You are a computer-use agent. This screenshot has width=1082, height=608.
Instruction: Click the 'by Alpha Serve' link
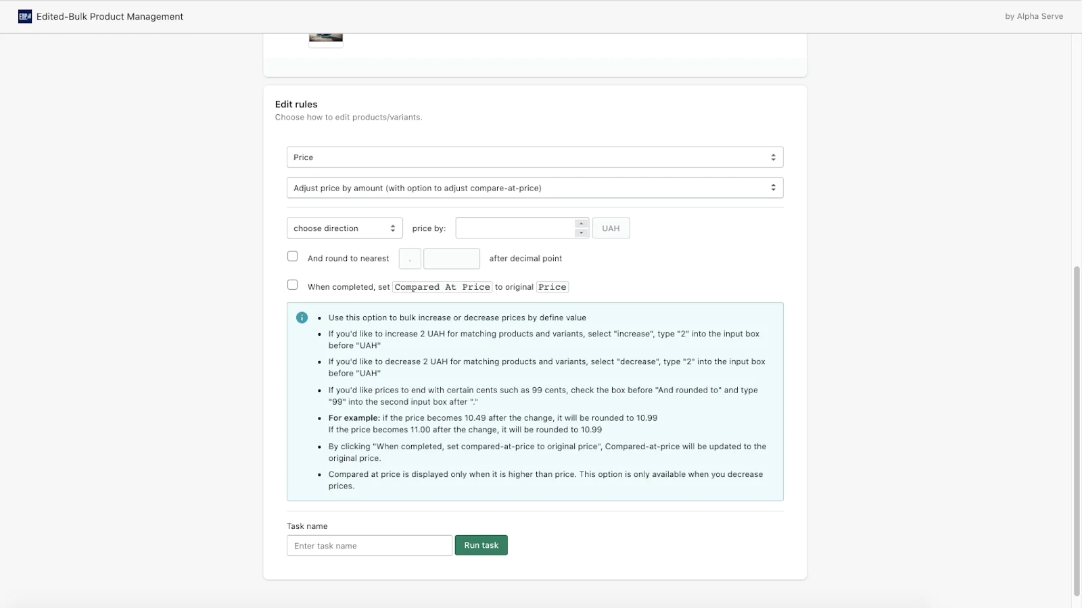click(1033, 16)
